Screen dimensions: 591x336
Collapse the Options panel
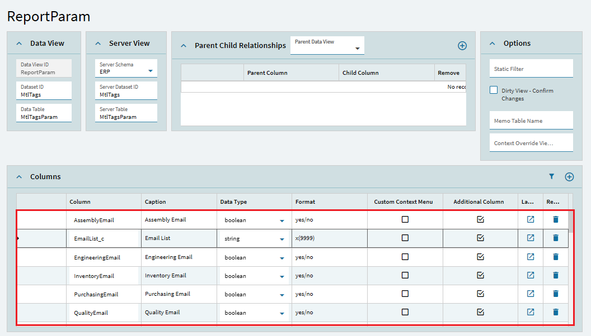[492, 44]
